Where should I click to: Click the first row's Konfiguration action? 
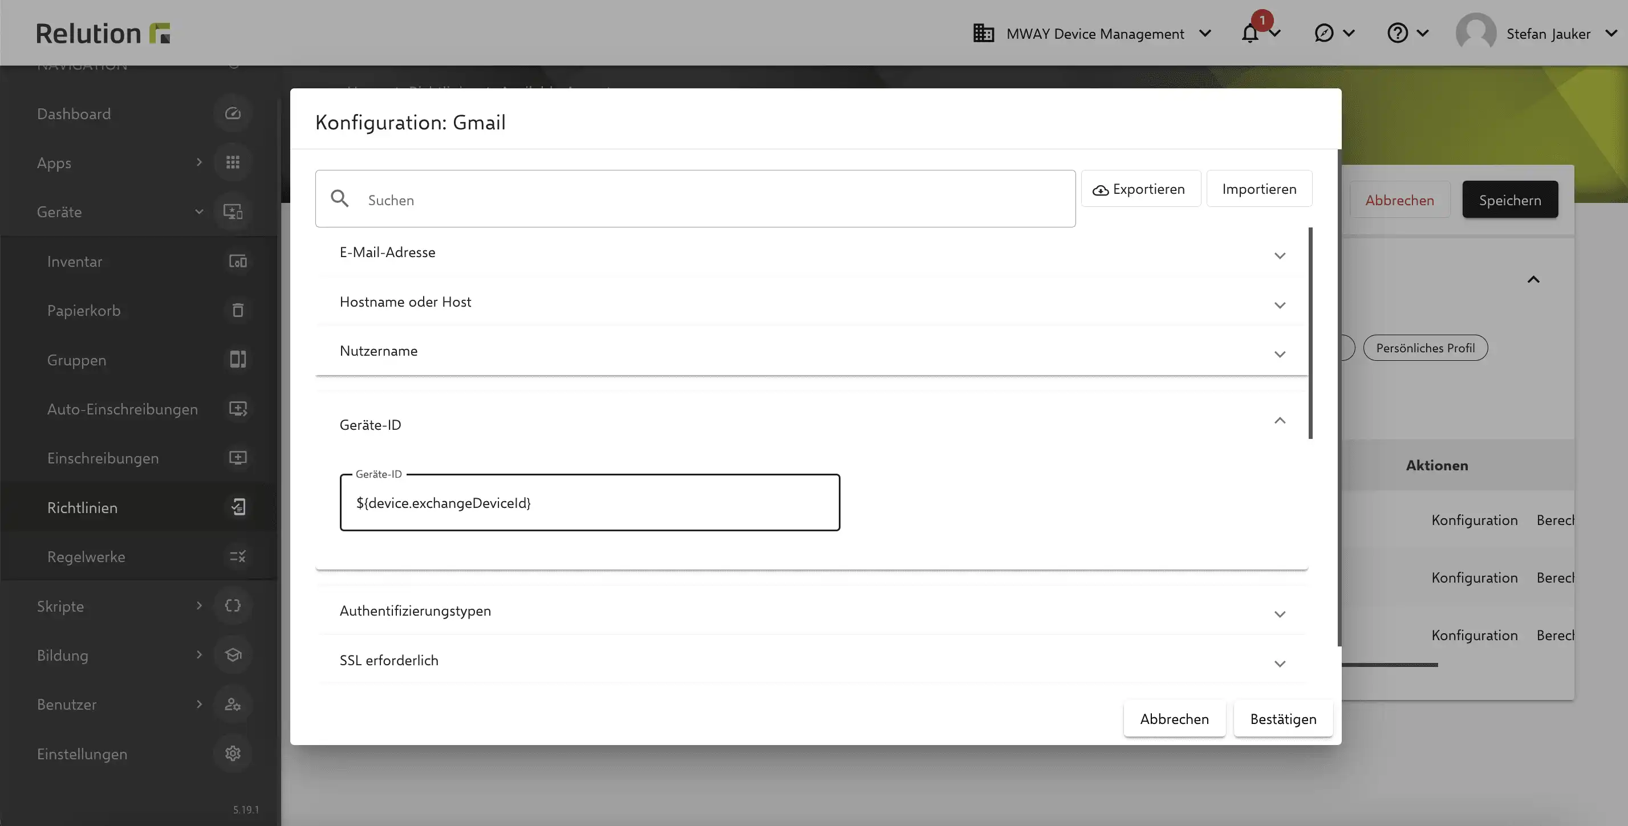[x=1475, y=519]
